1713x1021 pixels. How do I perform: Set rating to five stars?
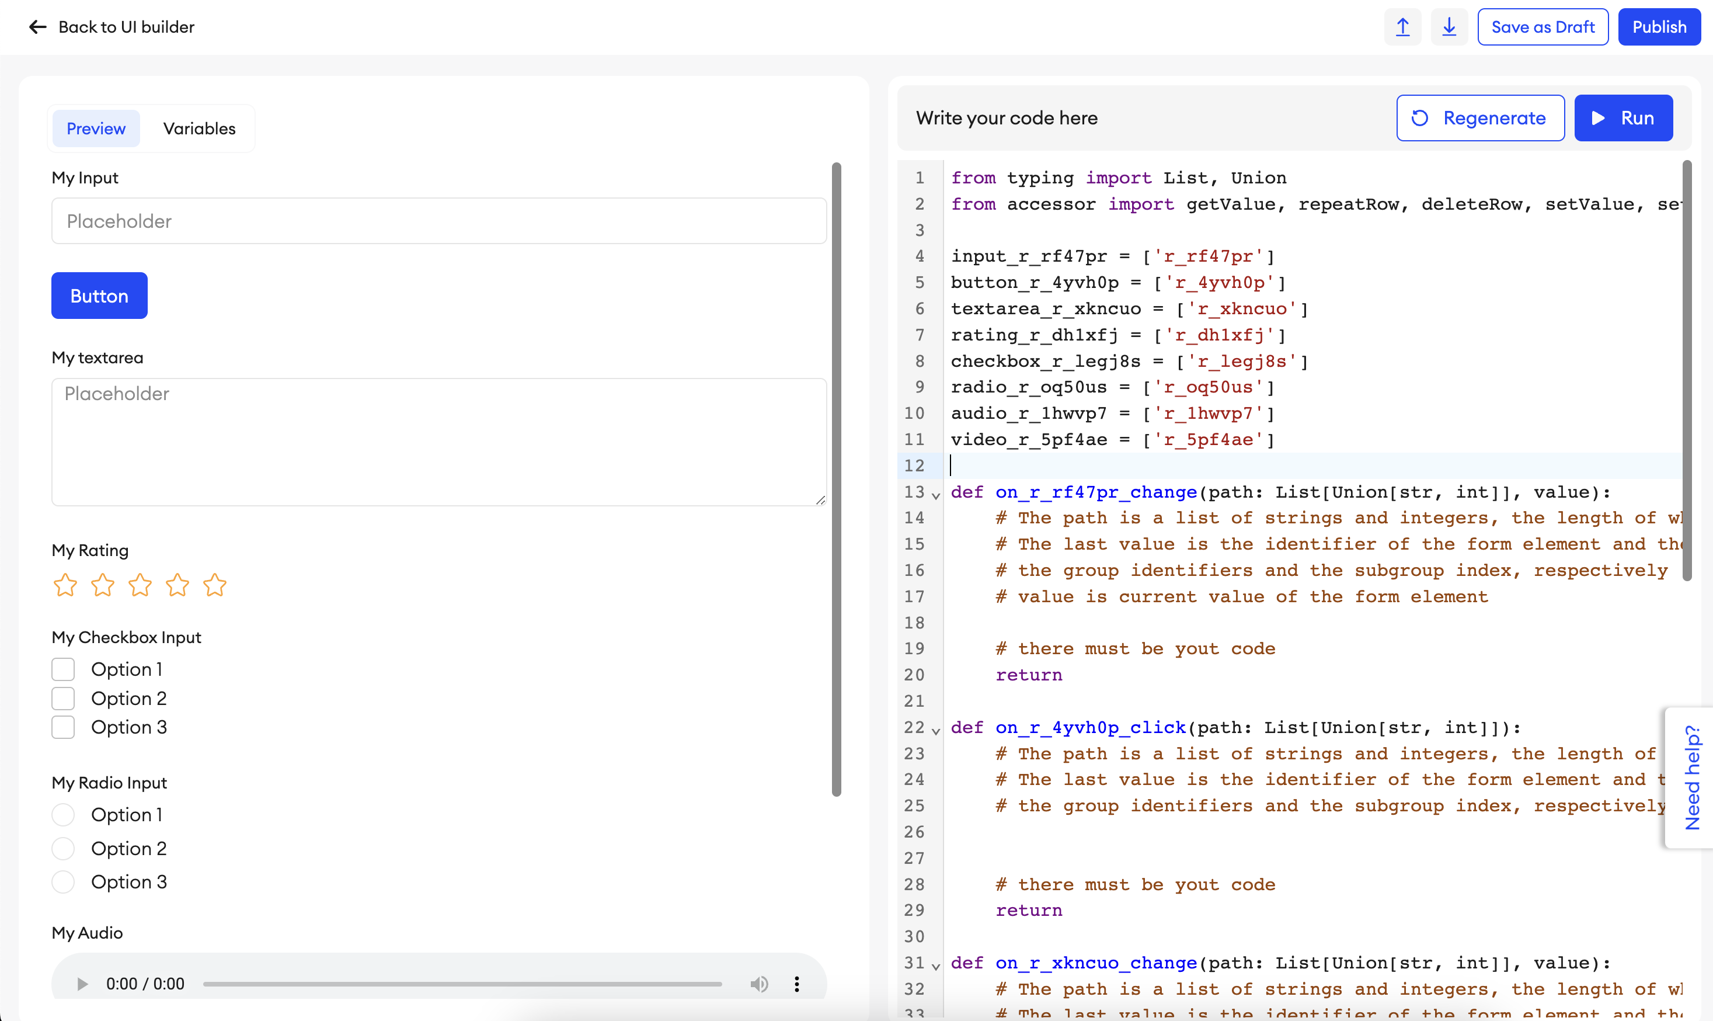coord(214,585)
